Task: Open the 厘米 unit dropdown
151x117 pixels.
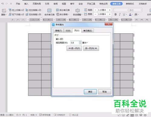Action: (85, 43)
